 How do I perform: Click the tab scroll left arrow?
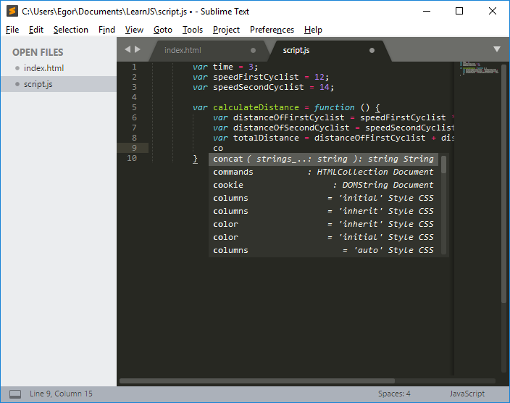[128, 49]
